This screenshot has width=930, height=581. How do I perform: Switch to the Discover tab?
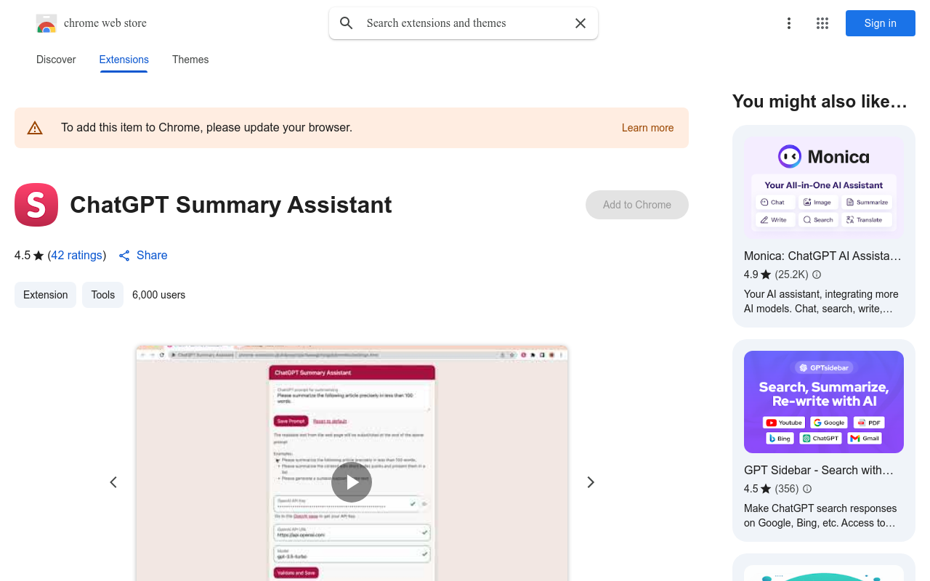coord(56,60)
